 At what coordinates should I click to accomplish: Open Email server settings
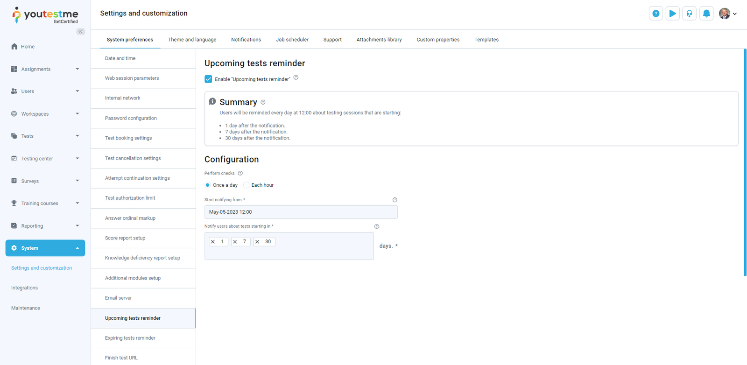[x=119, y=298]
